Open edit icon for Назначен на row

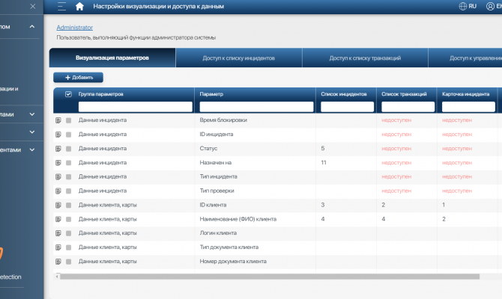point(58,163)
